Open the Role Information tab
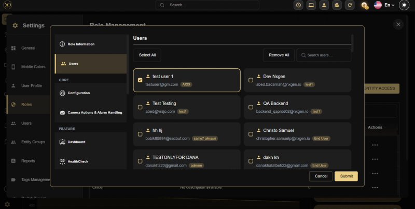415x209 pixels. point(90,44)
